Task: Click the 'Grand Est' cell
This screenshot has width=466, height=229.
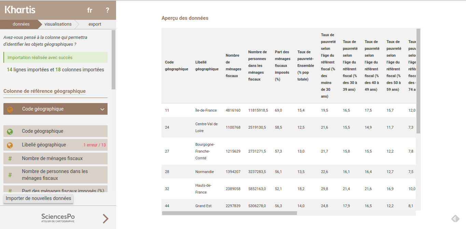Action: pos(203,206)
